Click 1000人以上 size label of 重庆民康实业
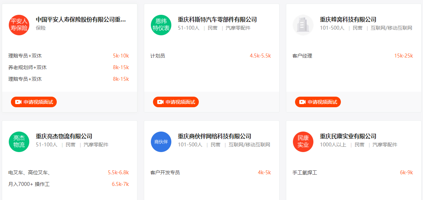This screenshot has height=200, width=423. pos(333,145)
